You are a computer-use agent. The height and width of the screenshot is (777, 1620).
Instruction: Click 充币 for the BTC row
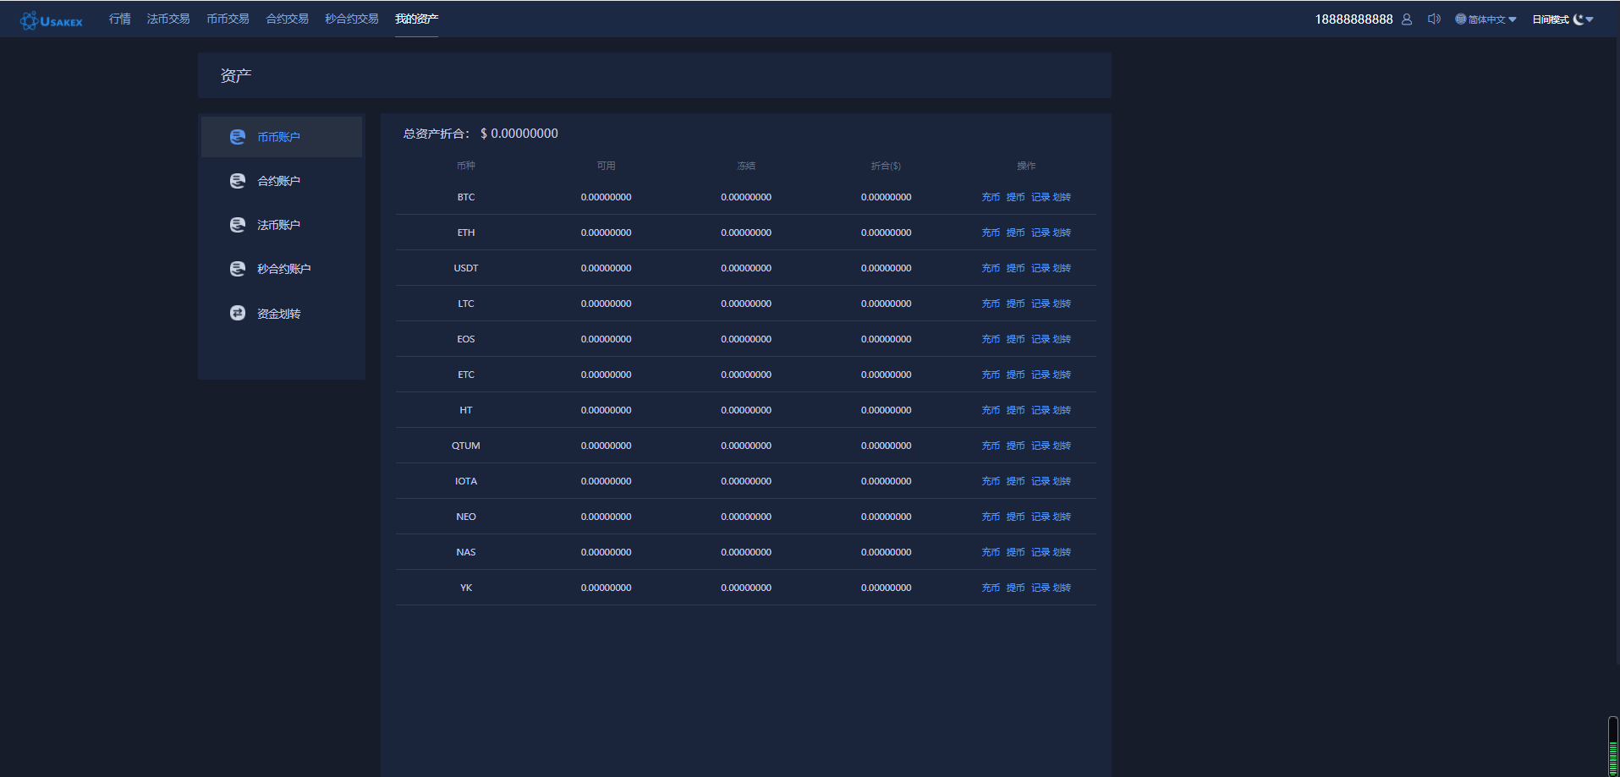(x=991, y=197)
